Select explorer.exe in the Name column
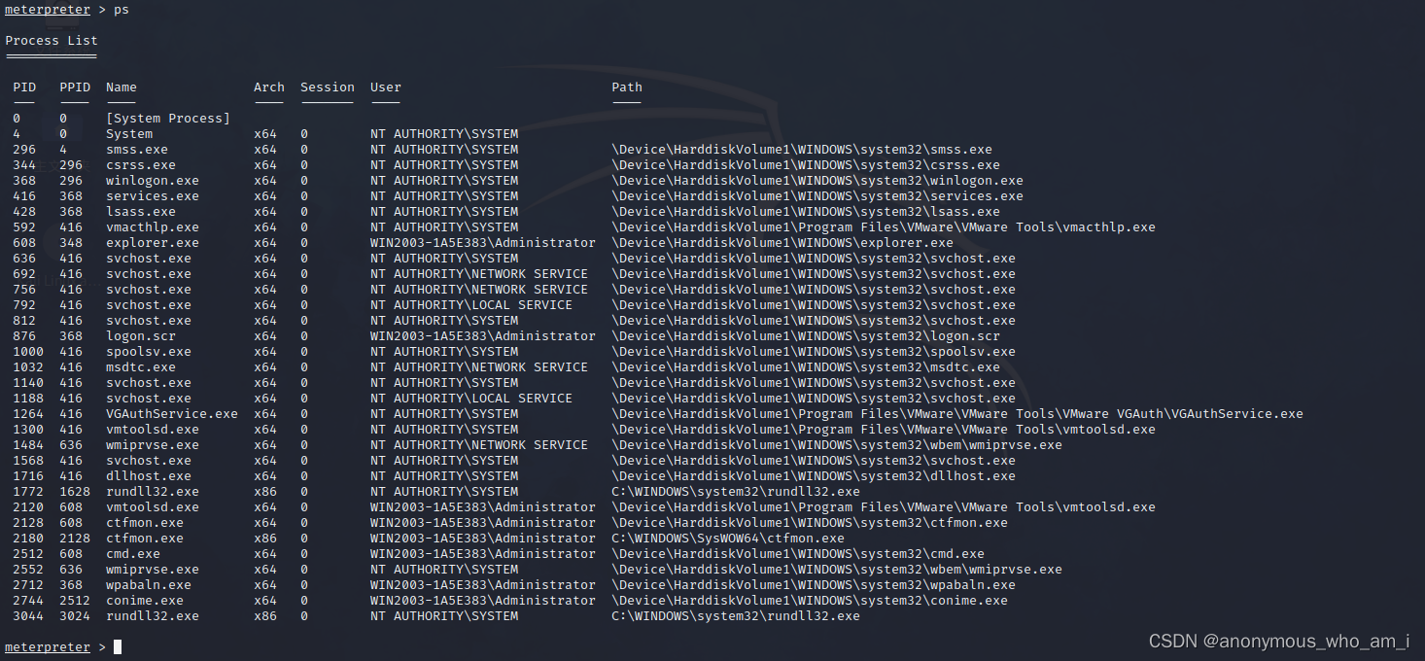Viewport: 1425px width, 661px height. (153, 243)
